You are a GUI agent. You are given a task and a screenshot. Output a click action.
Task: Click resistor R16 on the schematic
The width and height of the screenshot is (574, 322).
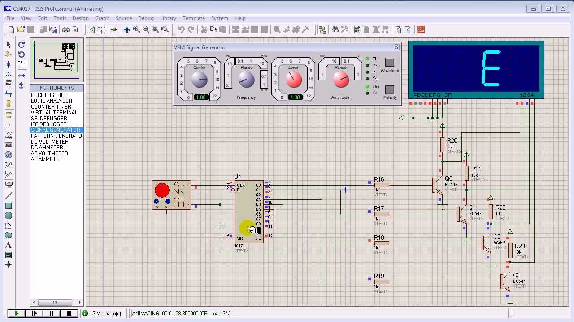(x=382, y=185)
